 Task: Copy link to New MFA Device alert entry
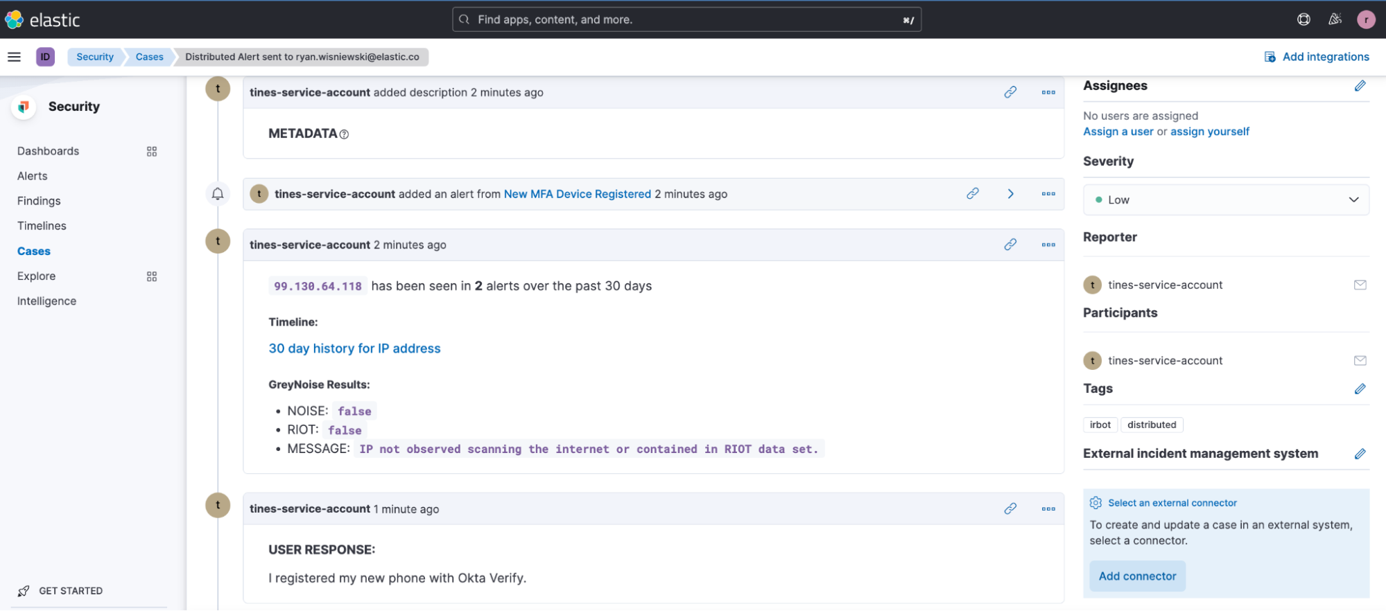click(973, 194)
